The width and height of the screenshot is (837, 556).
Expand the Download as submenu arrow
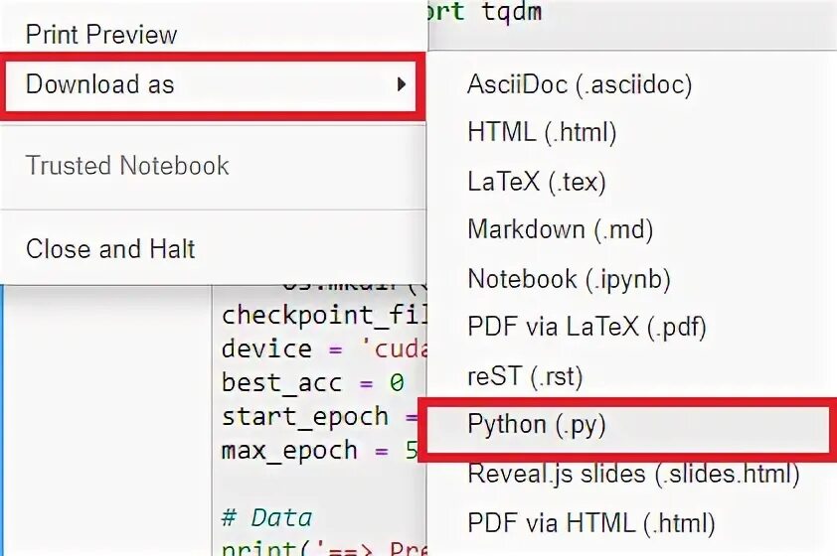[402, 84]
